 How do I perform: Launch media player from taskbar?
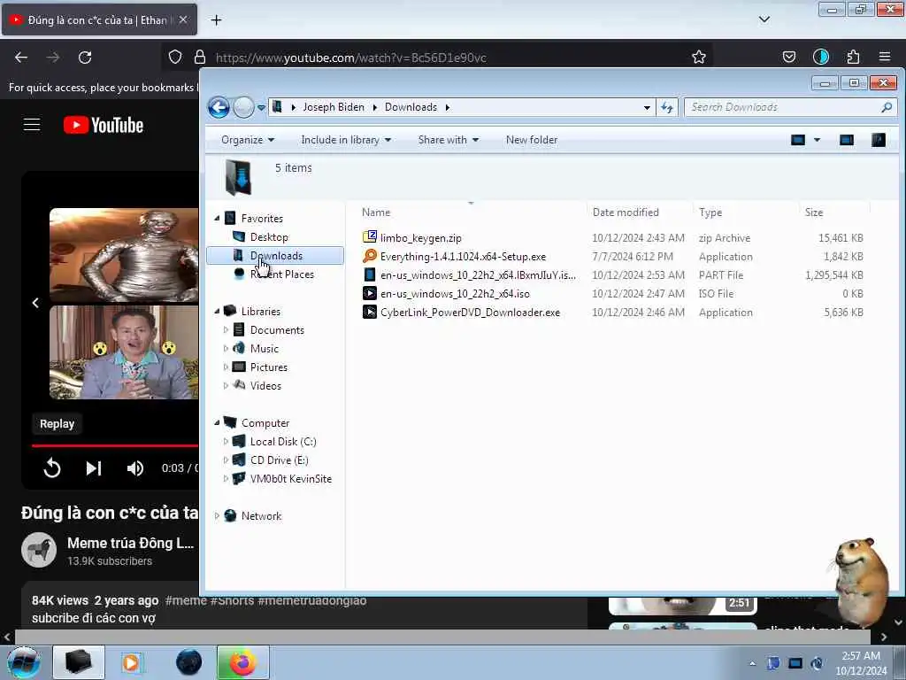(x=131, y=662)
